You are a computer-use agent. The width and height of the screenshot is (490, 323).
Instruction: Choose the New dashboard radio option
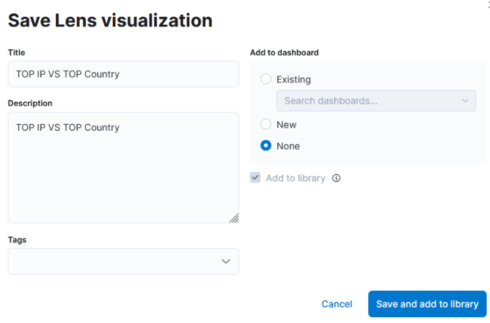tap(266, 125)
